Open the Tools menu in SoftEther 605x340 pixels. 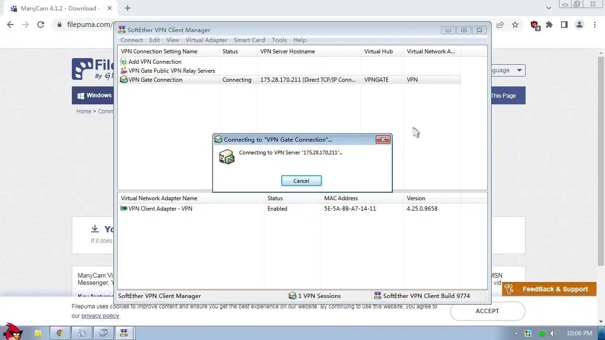tap(279, 40)
